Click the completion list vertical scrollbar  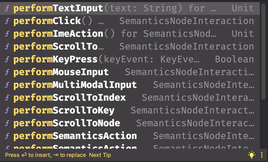tap(263, 51)
